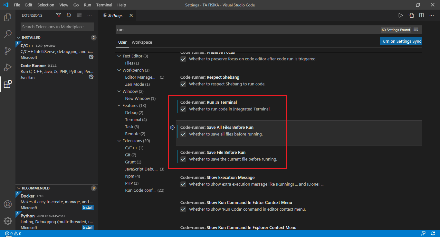This screenshot has height=237, width=440.
Task: Refresh the extensions list
Action: point(69,15)
